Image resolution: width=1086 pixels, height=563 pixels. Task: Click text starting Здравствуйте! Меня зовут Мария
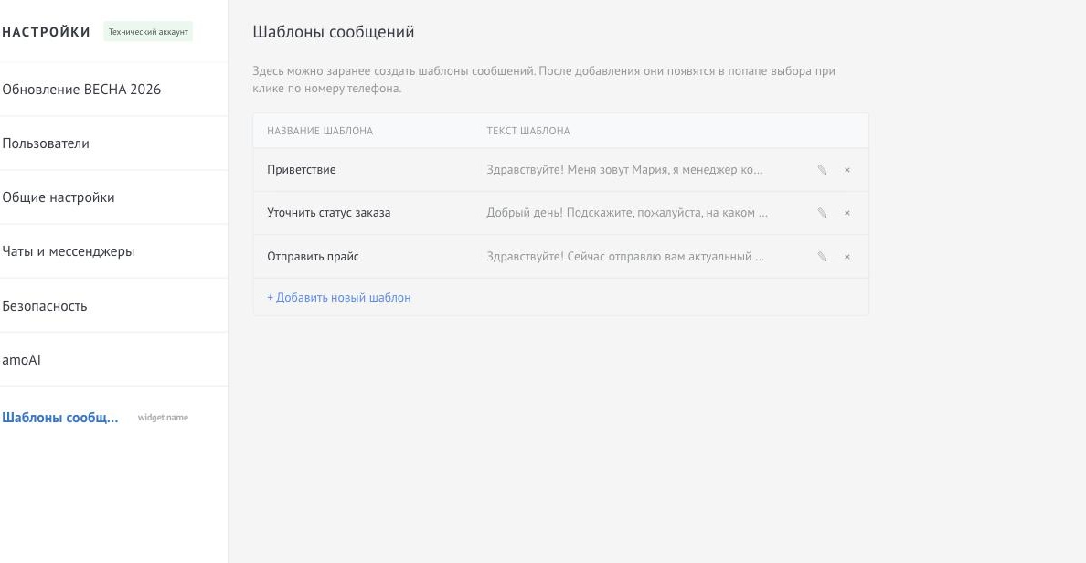point(624,170)
